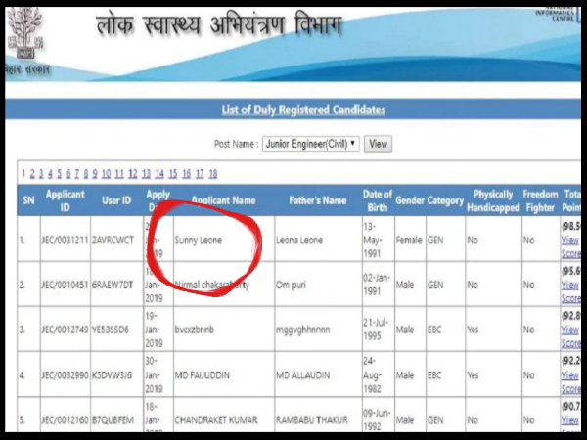The image size is (587, 440).
Task: Select user ID 6RAEW7DT
Action: [113, 285]
